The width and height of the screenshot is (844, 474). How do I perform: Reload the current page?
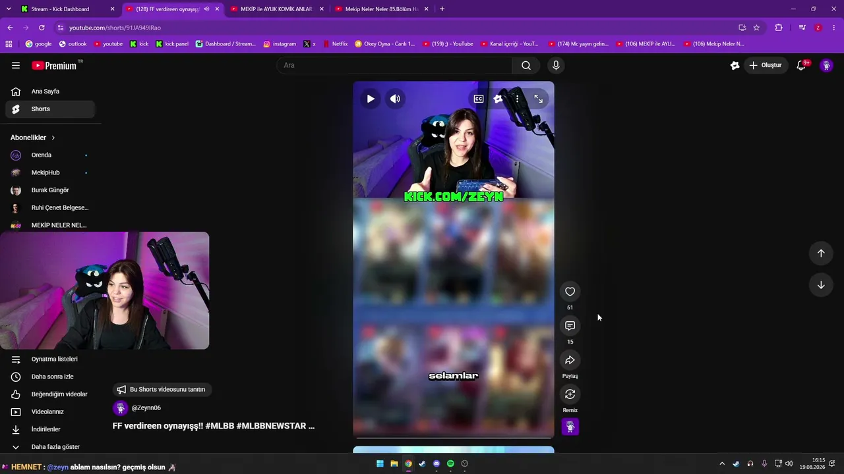[42, 28]
